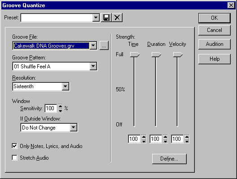Open the If Outside Window dropdown

pyautogui.click(x=74, y=127)
